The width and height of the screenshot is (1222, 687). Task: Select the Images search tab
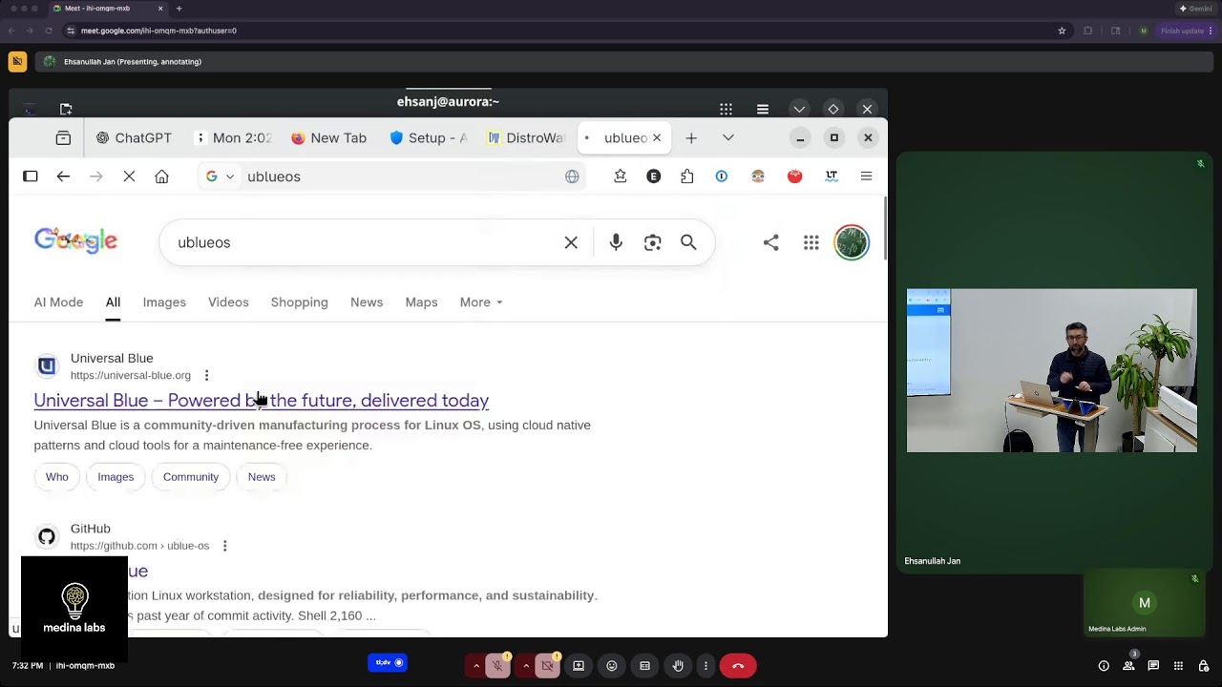(164, 302)
